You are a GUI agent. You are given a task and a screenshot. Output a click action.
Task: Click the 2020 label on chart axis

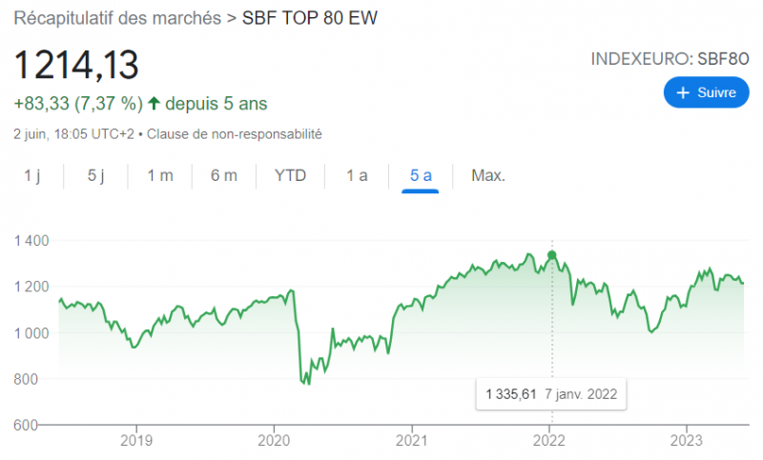point(274,441)
